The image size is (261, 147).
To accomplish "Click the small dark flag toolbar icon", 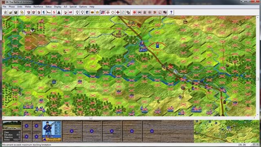I will [x=165, y=12].
